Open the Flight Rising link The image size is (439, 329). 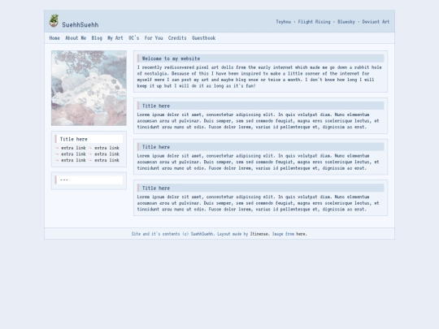coord(314,22)
